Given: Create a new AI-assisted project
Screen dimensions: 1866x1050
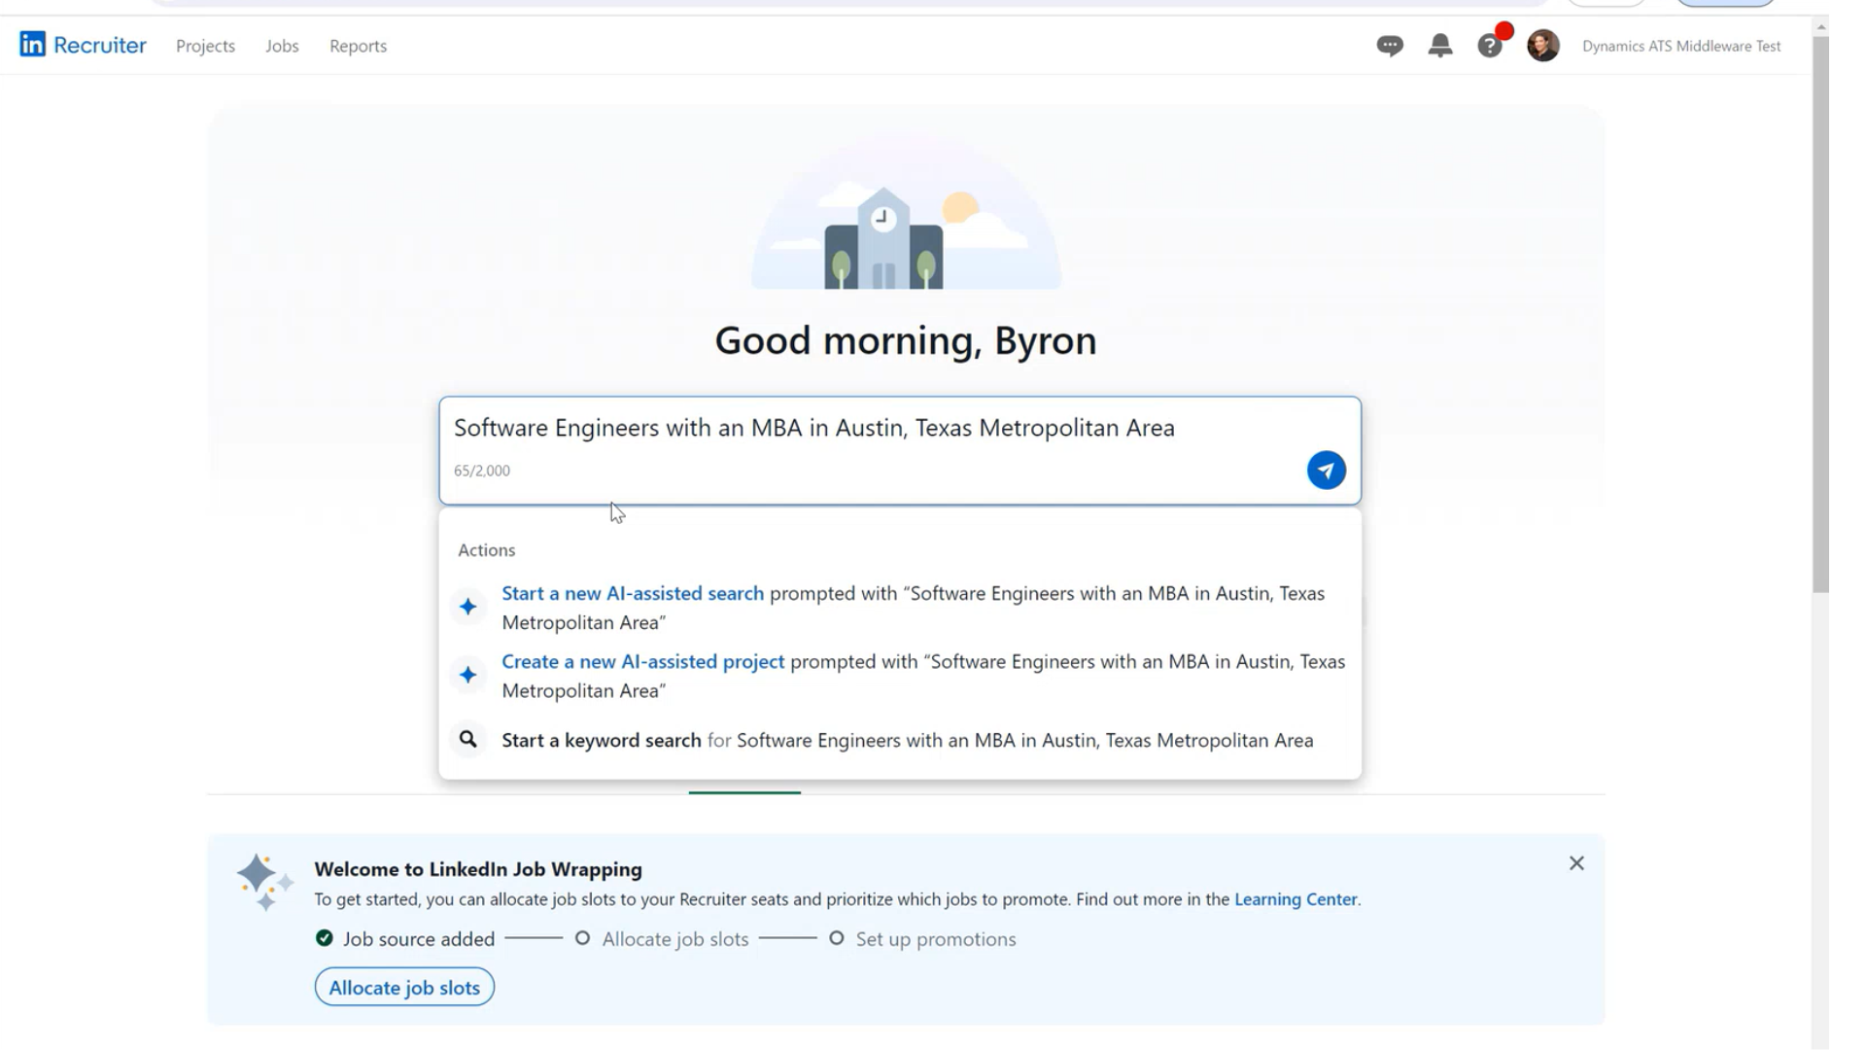Looking at the screenshot, I should [x=642, y=661].
